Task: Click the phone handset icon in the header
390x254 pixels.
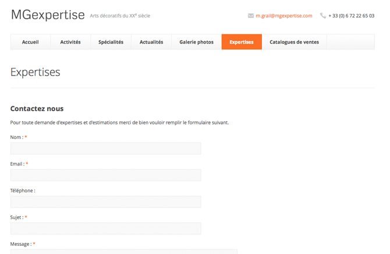Action: pyautogui.click(x=323, y=16)
